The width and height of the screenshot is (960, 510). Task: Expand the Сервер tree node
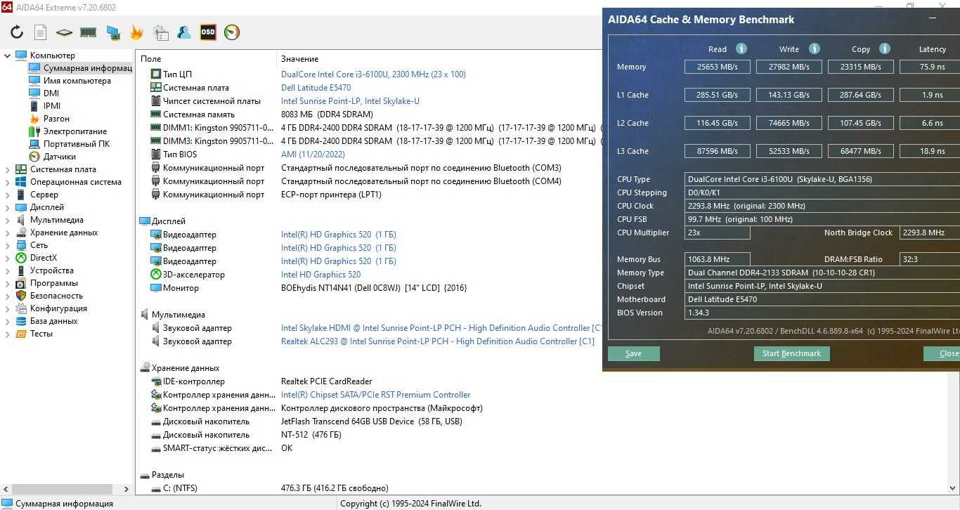point(7,195)
